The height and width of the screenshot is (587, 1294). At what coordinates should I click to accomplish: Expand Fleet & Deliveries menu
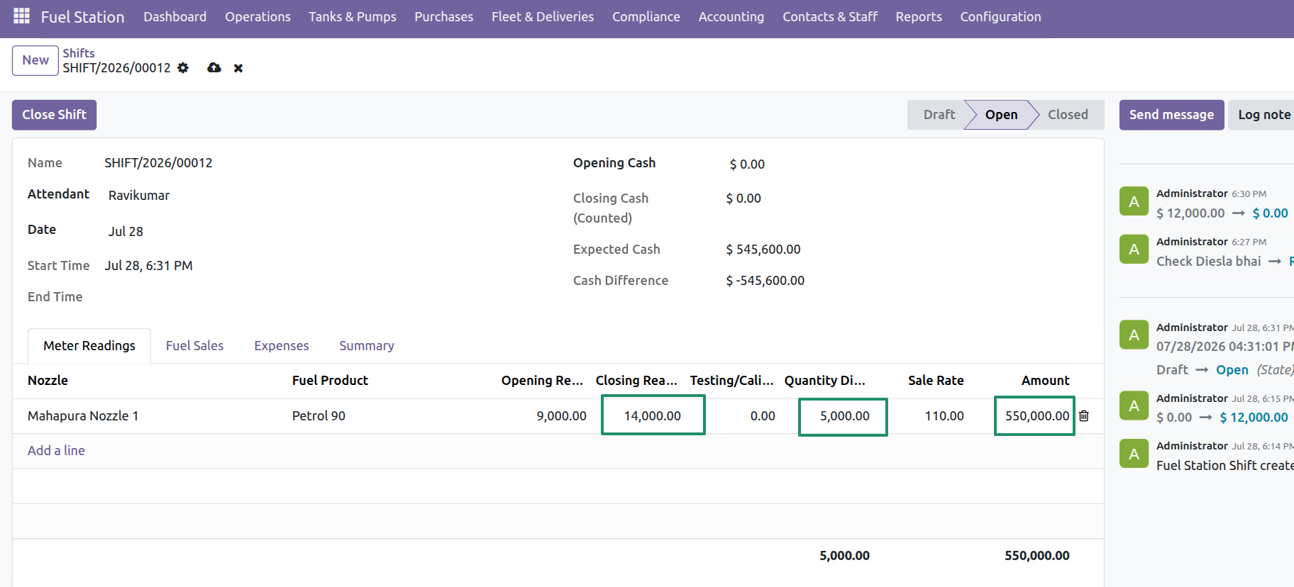(x=543, y=16)
